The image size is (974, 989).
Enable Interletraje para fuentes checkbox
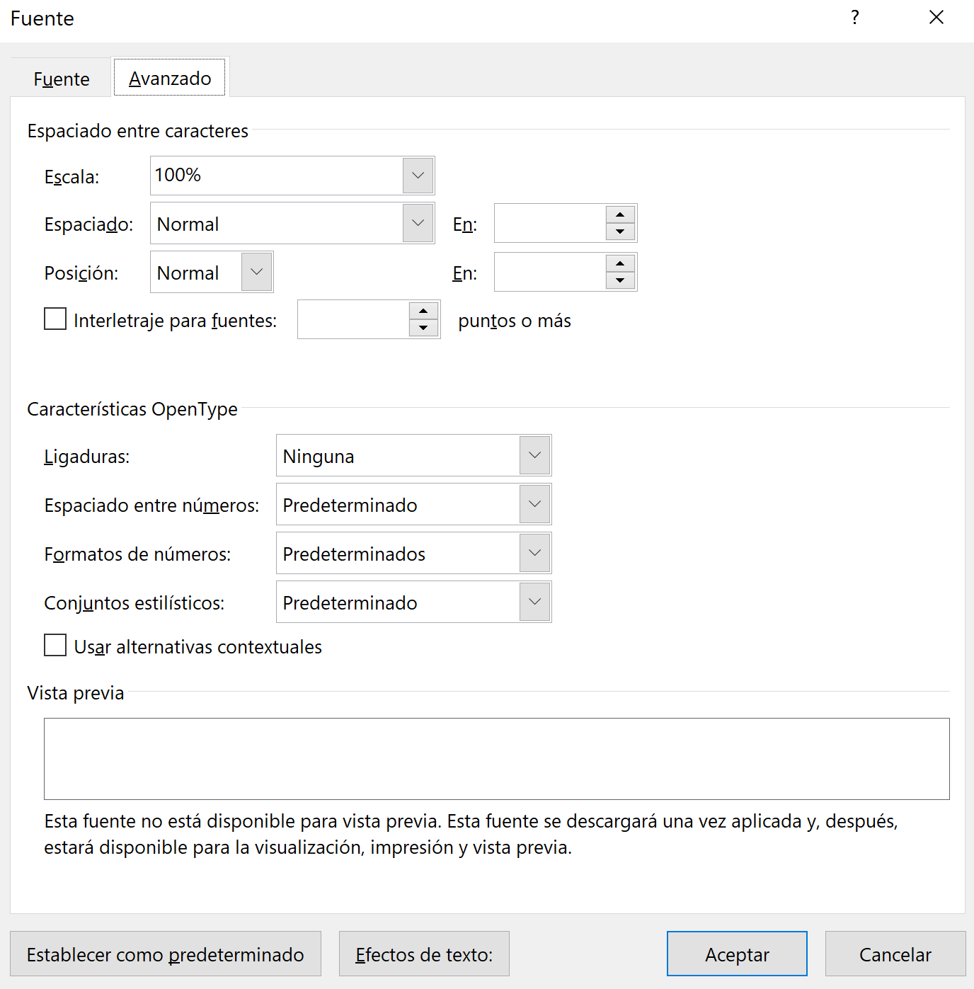[x=55, y=319]
